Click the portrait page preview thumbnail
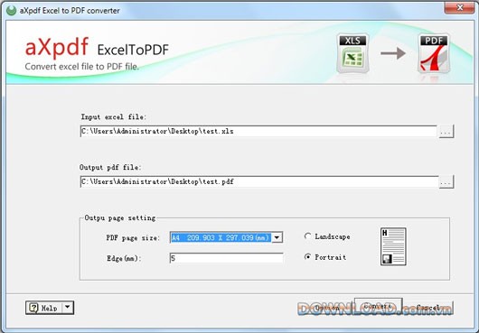This screenshot has height=333, width=479. pyautogui.click(x=393, y=246)
